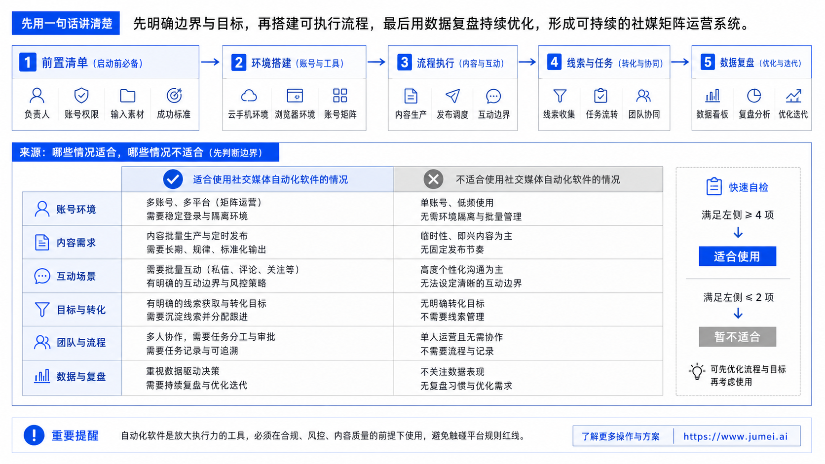Click the text 重视数据驱动决策
This screenshot has width=825, height=464.
coord(183,371)
